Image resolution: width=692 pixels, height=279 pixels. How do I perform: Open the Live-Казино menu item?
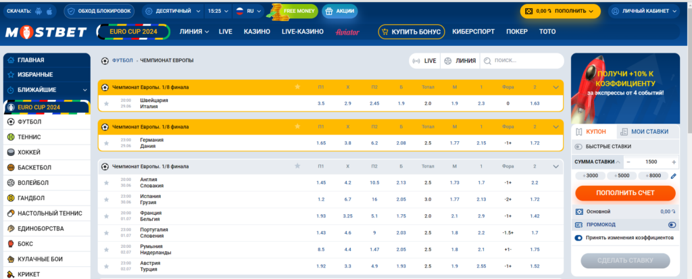coord(303,32)
